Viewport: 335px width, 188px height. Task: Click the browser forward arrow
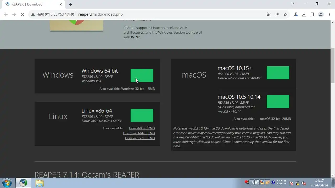[14, 14]
